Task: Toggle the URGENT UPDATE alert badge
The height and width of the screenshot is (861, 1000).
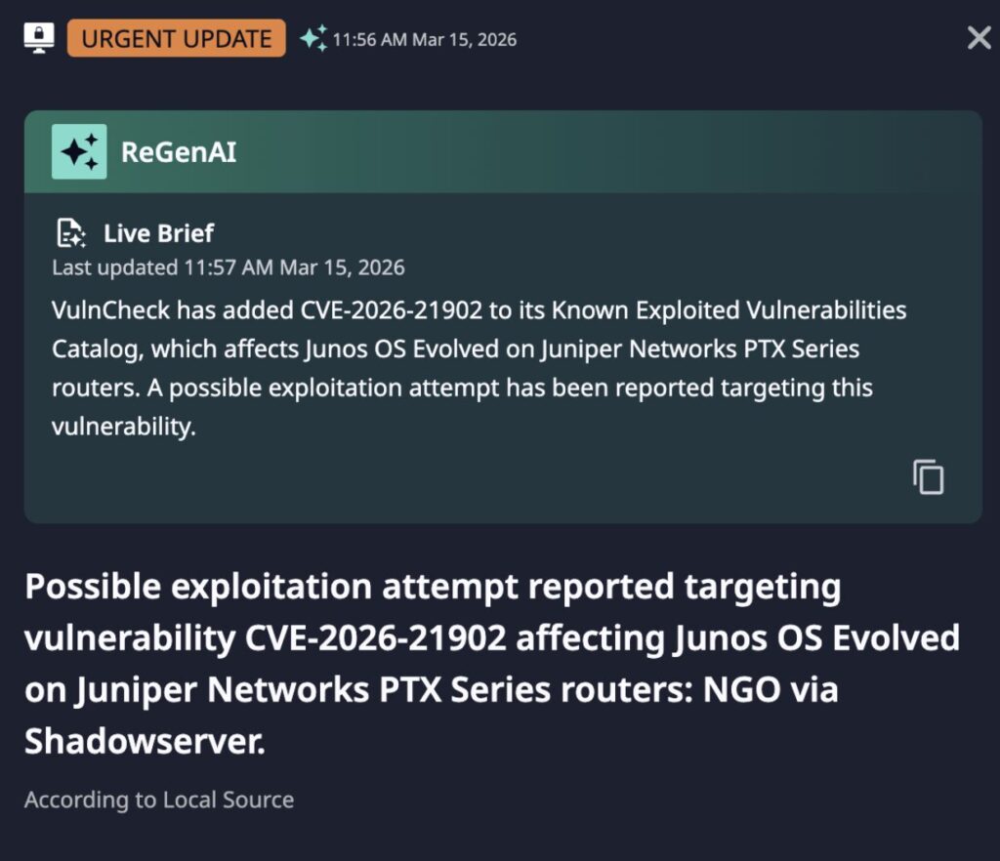Action: pos(176,38)
